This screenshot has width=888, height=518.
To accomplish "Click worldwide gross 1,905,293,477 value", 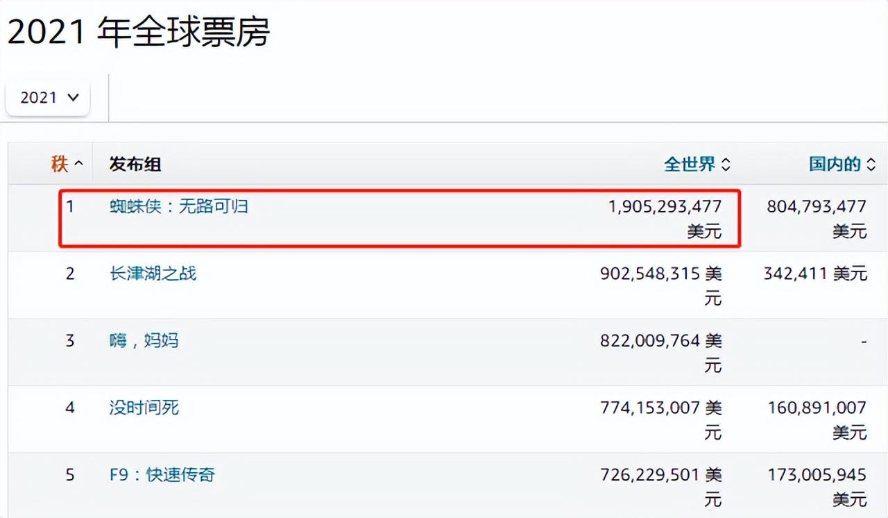I will pos(664,206).
